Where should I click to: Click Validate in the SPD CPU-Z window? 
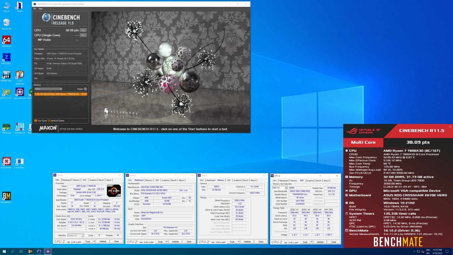click(320, 242)
